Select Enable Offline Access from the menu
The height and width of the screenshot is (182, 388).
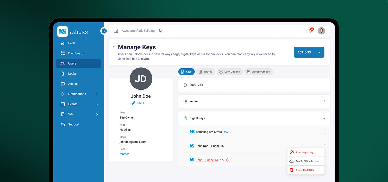307,161
